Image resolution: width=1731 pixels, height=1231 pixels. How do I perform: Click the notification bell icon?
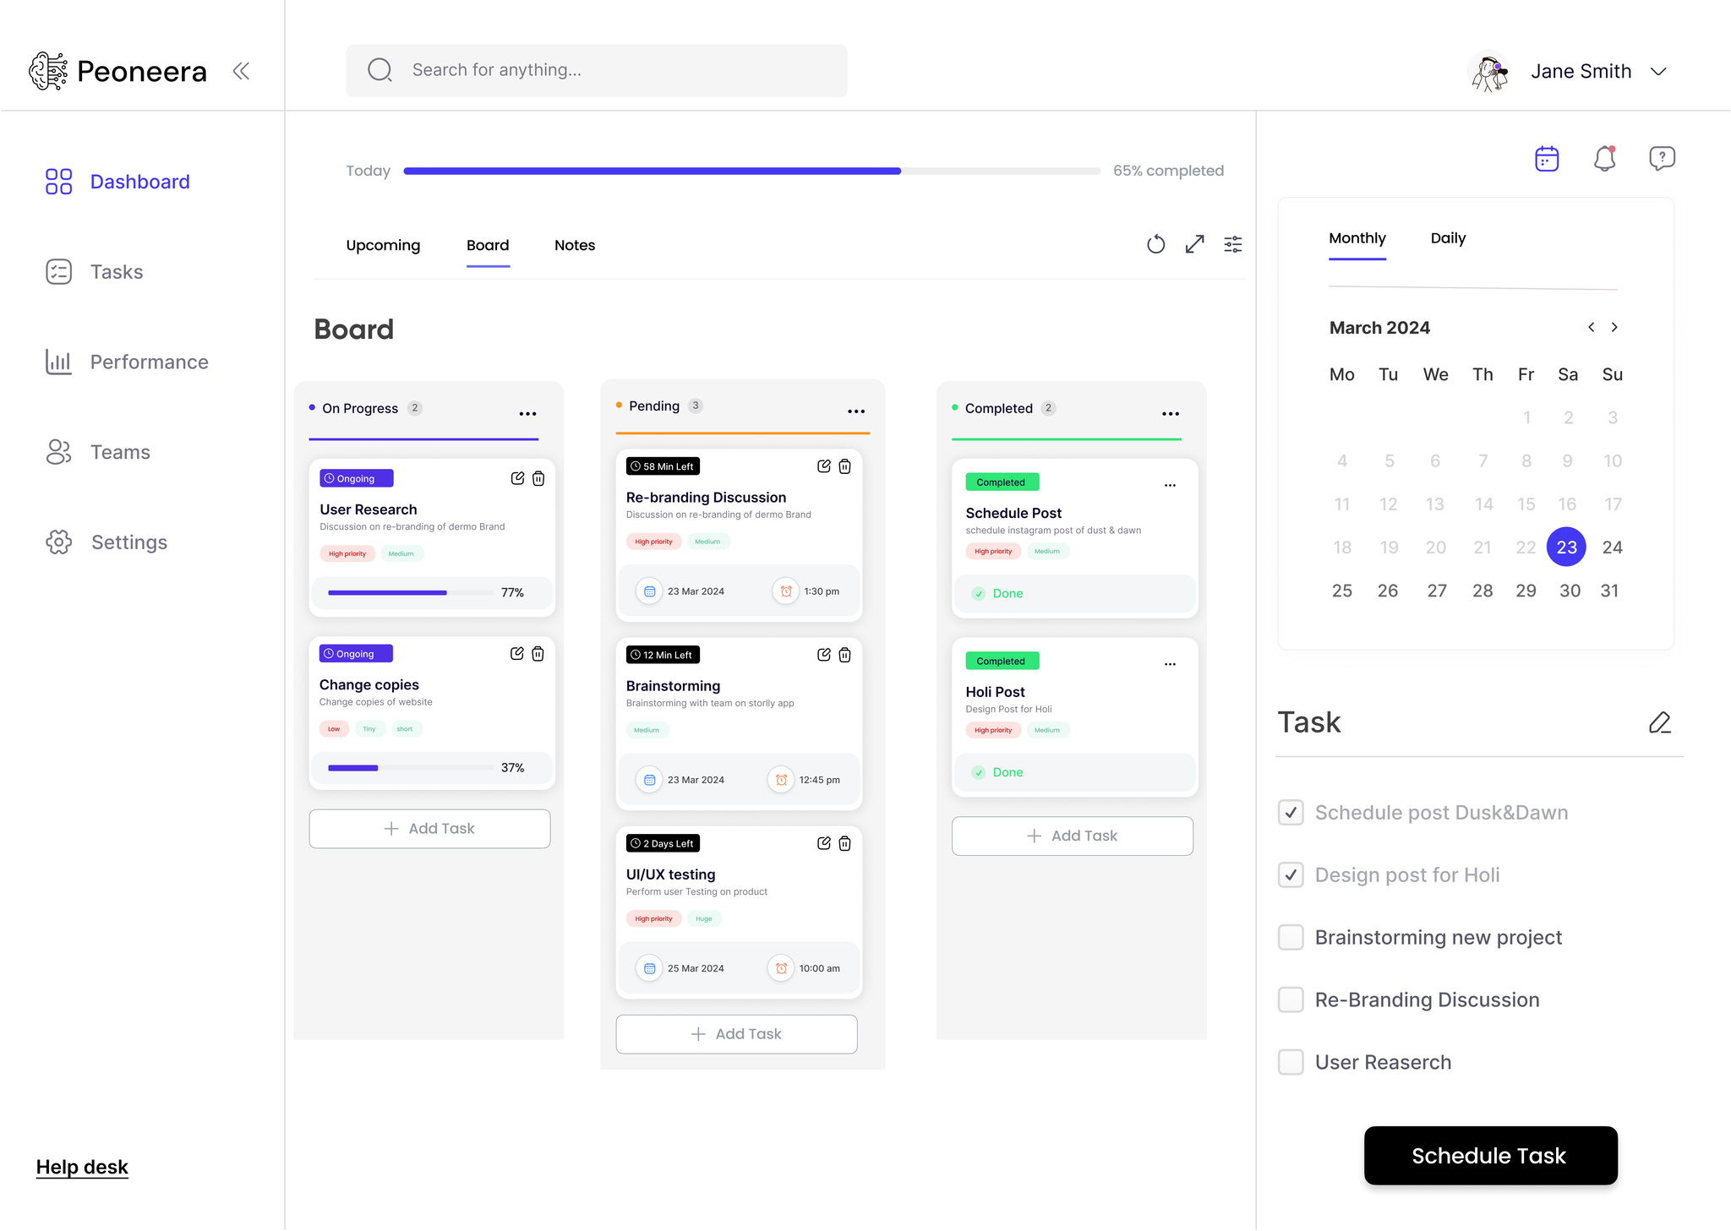[1604, 159]
